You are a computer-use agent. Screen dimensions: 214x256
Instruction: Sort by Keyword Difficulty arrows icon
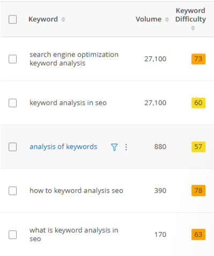193,28
